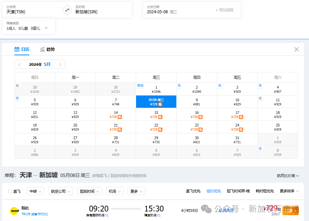
Task: Select May 17 low price date
Action: (x=237, y=114)
